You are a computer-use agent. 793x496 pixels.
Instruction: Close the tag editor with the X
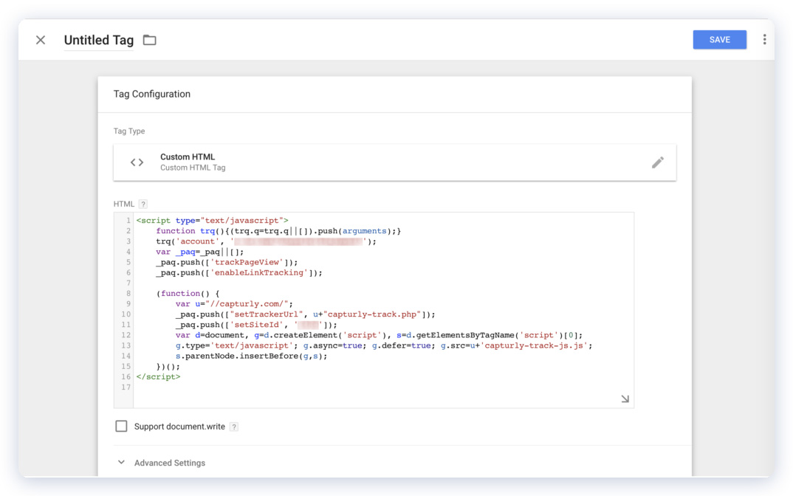click(41, 40)
